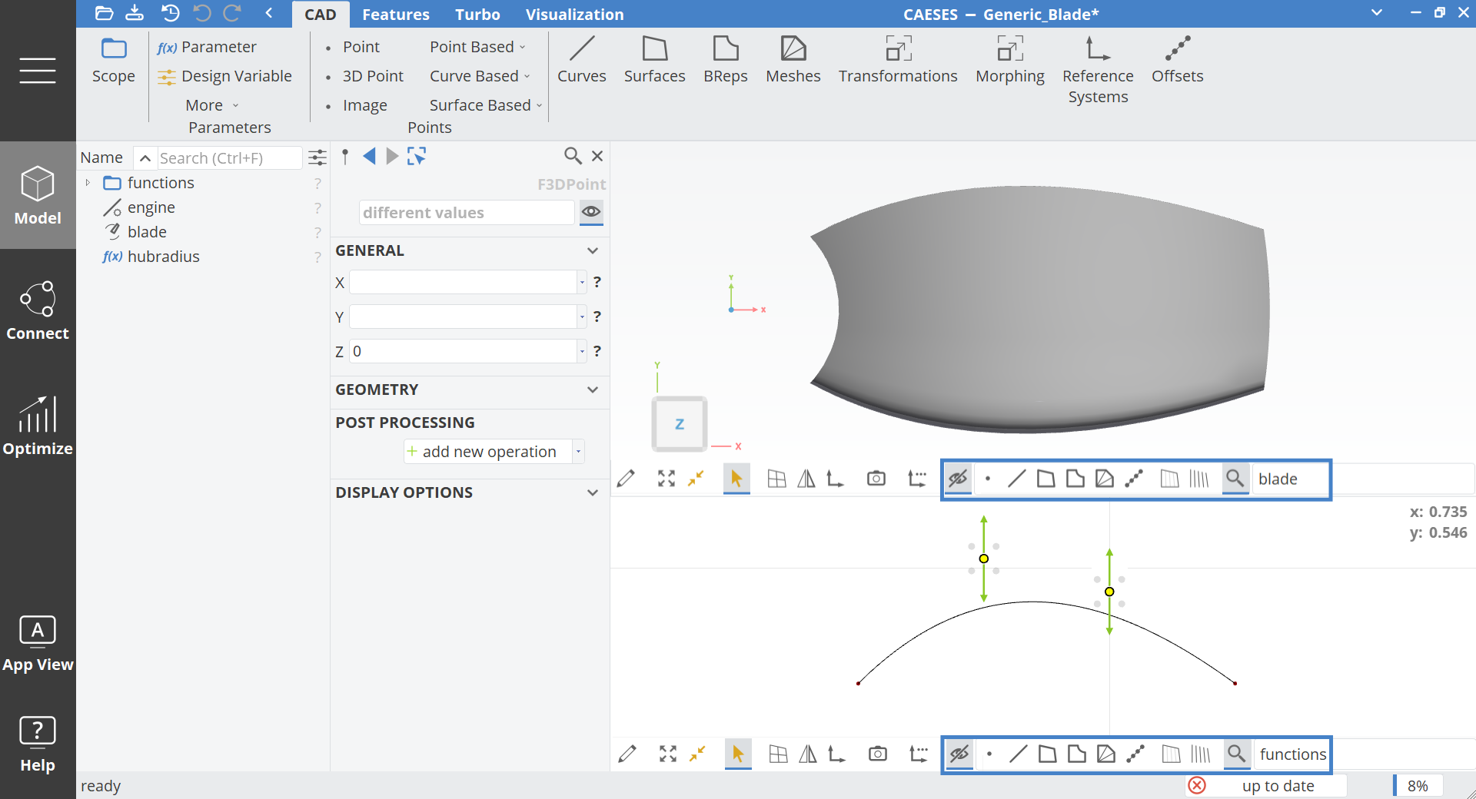The height and width of the screenshot is (799, 1476).
Task: Open the Morphing tool
Action: pyautogui.click(x=1009, y=59)
